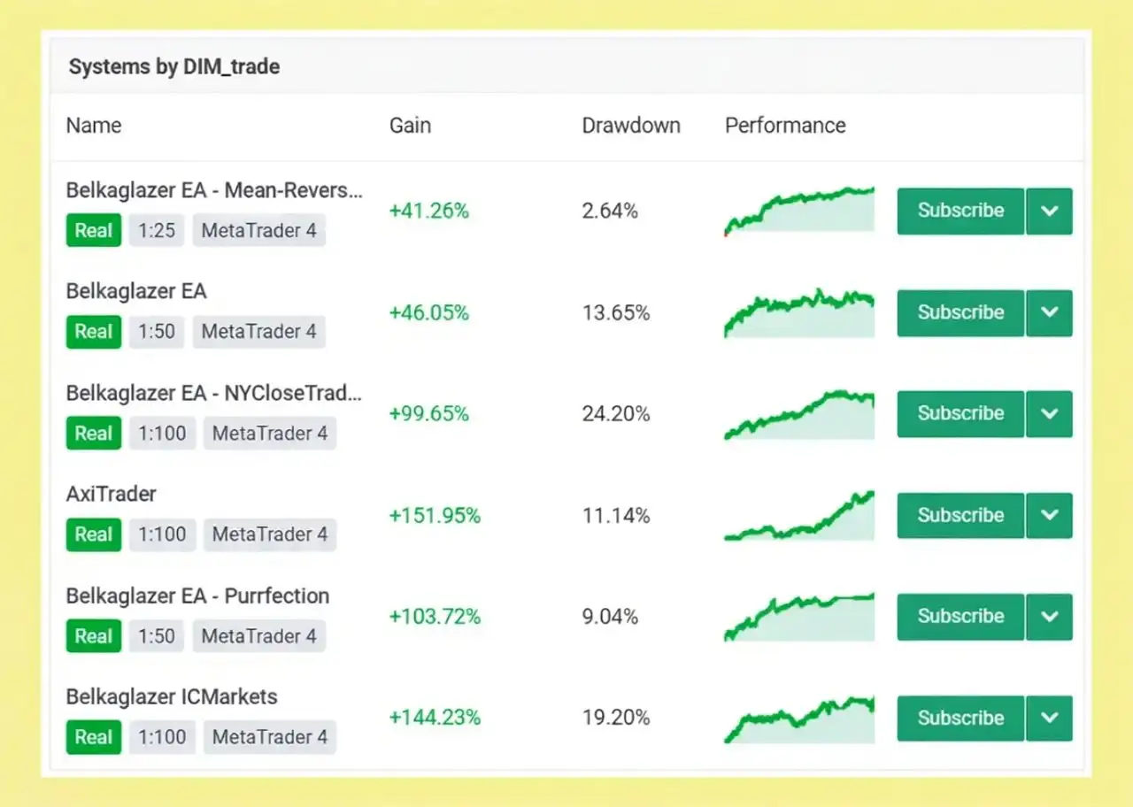View the AxiTrader performance chart thumbnail
Screen dimensions: 1133x807
799,517
